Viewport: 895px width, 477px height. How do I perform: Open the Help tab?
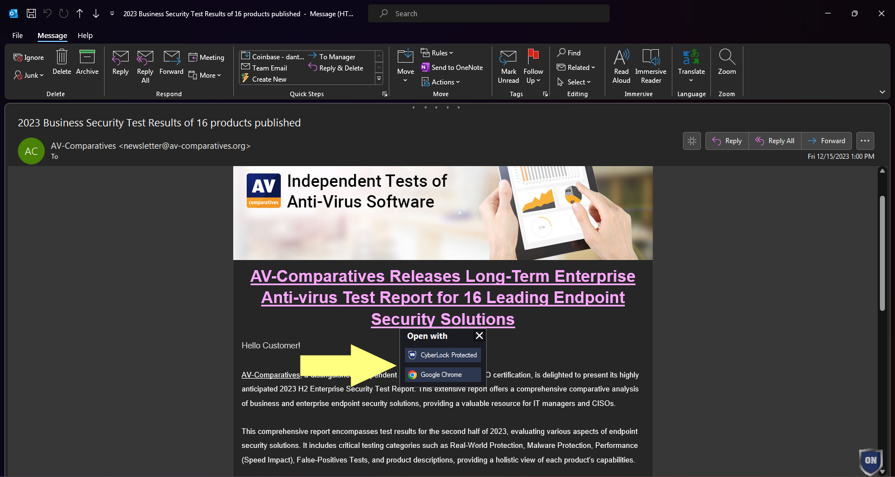[x=85, y=35]
